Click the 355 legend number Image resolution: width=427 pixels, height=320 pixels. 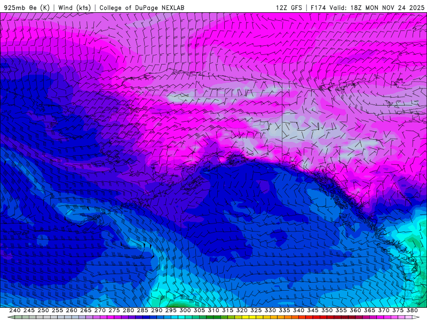point(341,310)
